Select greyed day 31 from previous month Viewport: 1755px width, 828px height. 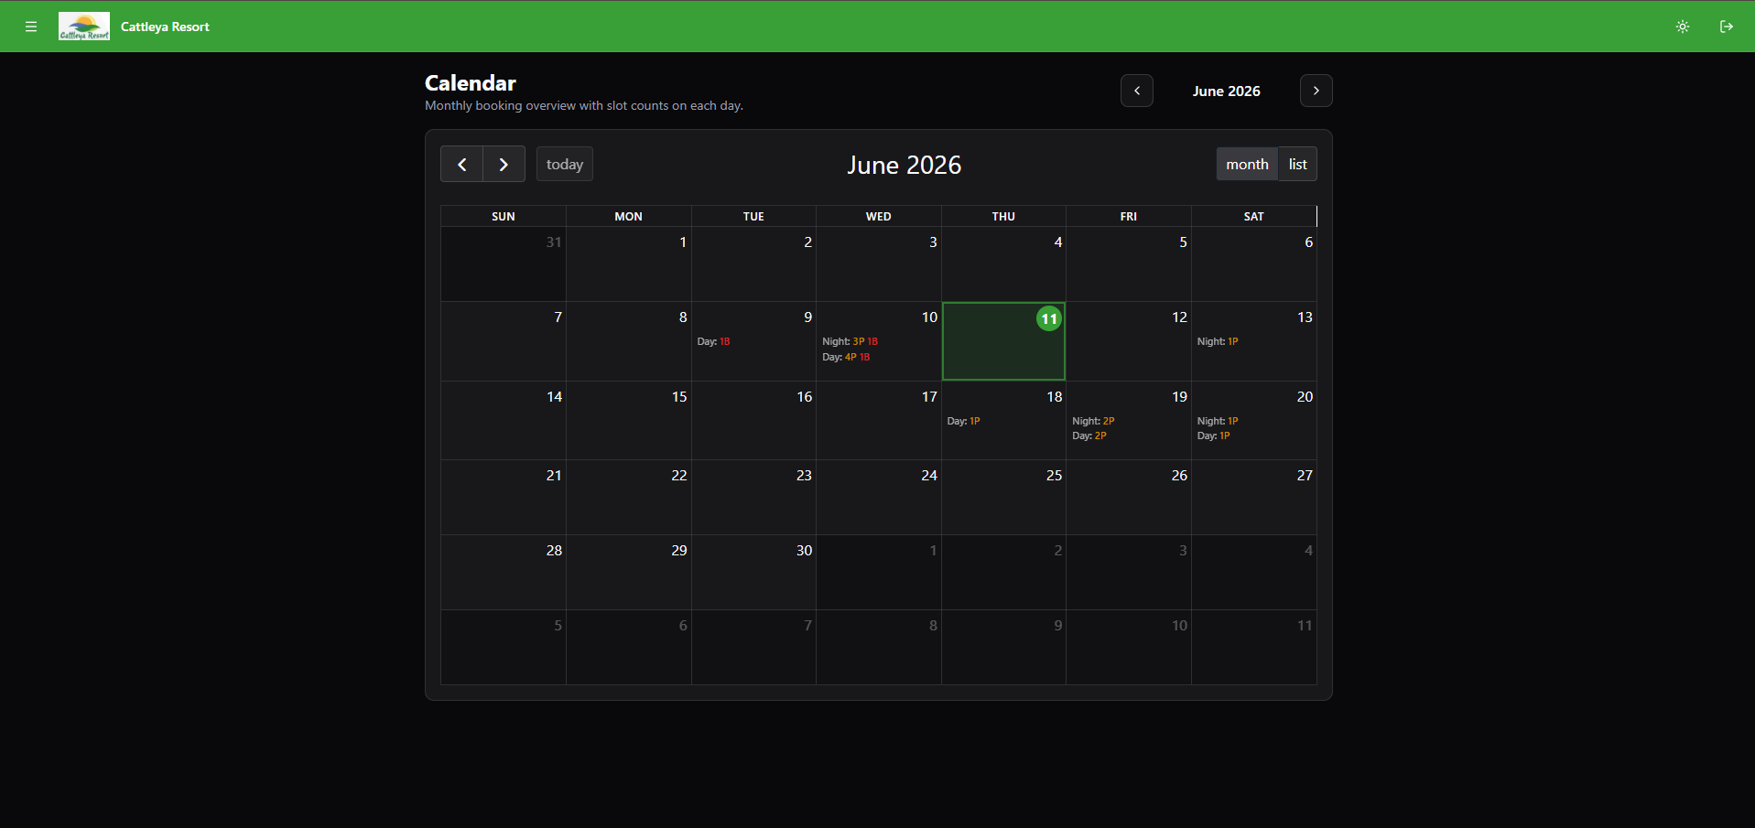554,242
